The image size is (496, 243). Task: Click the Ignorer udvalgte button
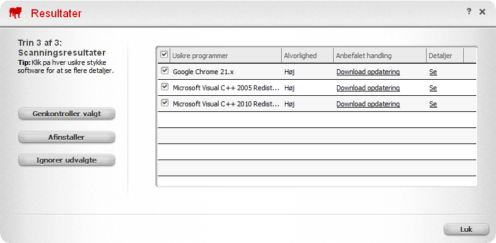click(x=67, y=160)
